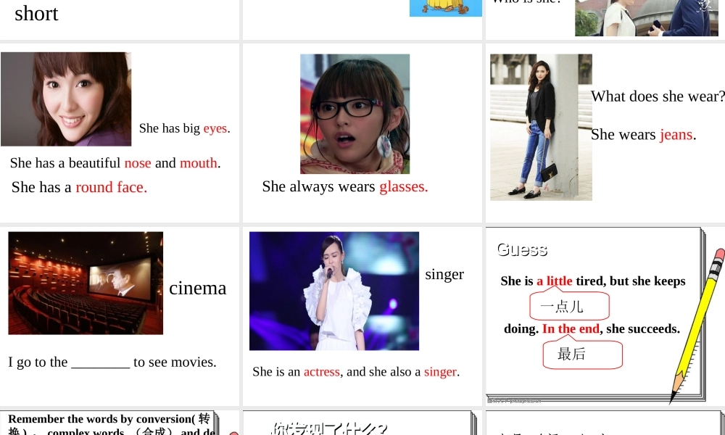Select the partial photo beside 'Who is she?'
Viewport: 725px width, 435px height.
click(x=646, y=18)
